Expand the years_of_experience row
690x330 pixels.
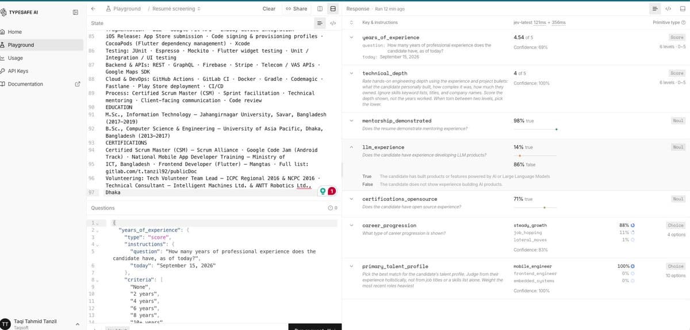[351, 37]
